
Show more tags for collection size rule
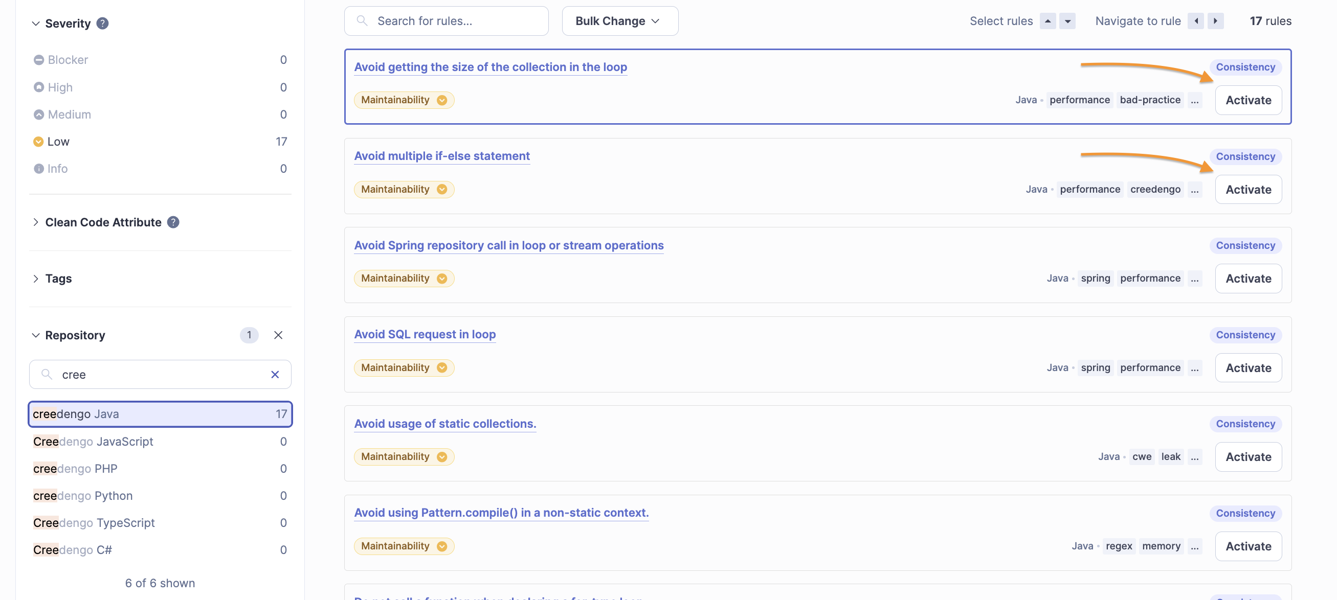1195,100
